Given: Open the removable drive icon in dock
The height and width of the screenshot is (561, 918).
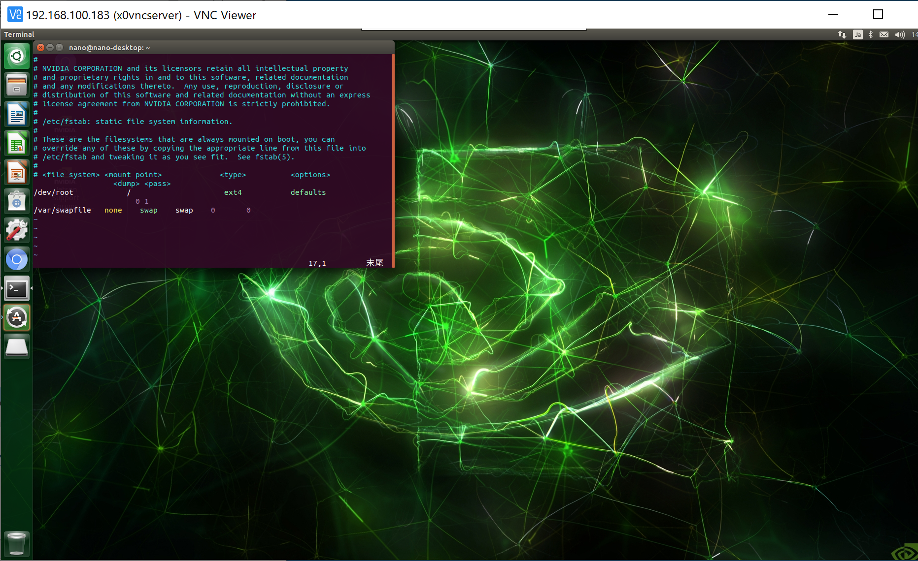Looking at the screenshot, I should pos(17,346).
